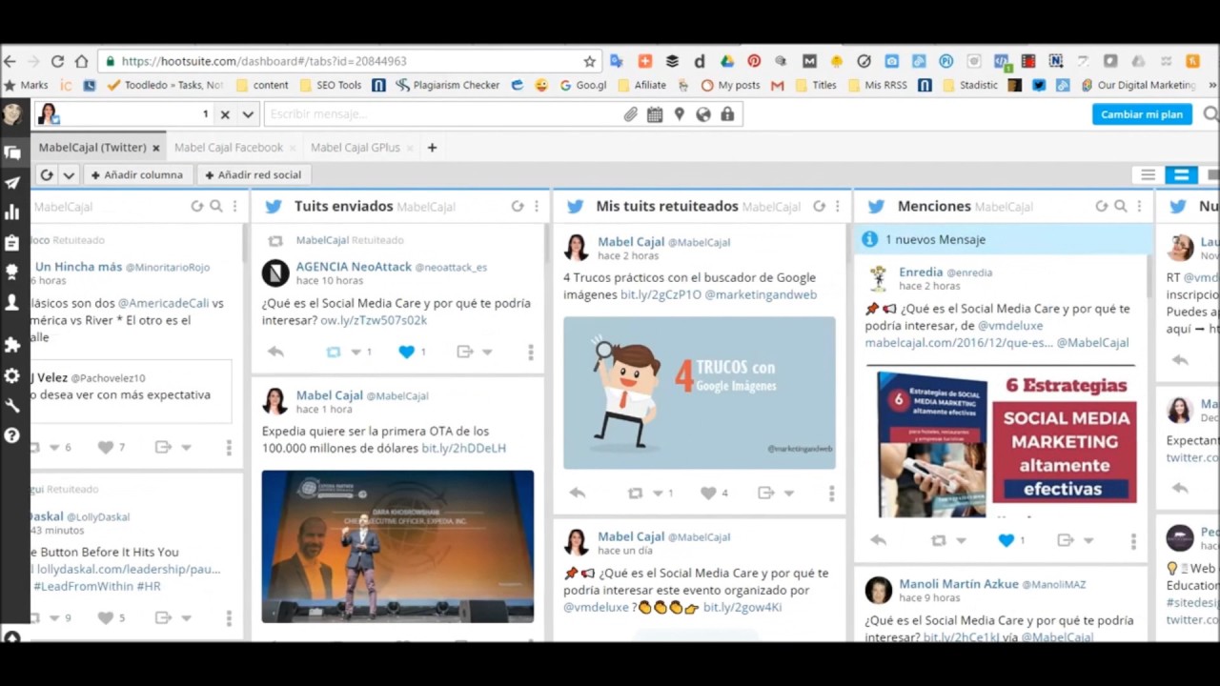
Task: Attach media with the paperclip icon
Action: pos(630,114)
